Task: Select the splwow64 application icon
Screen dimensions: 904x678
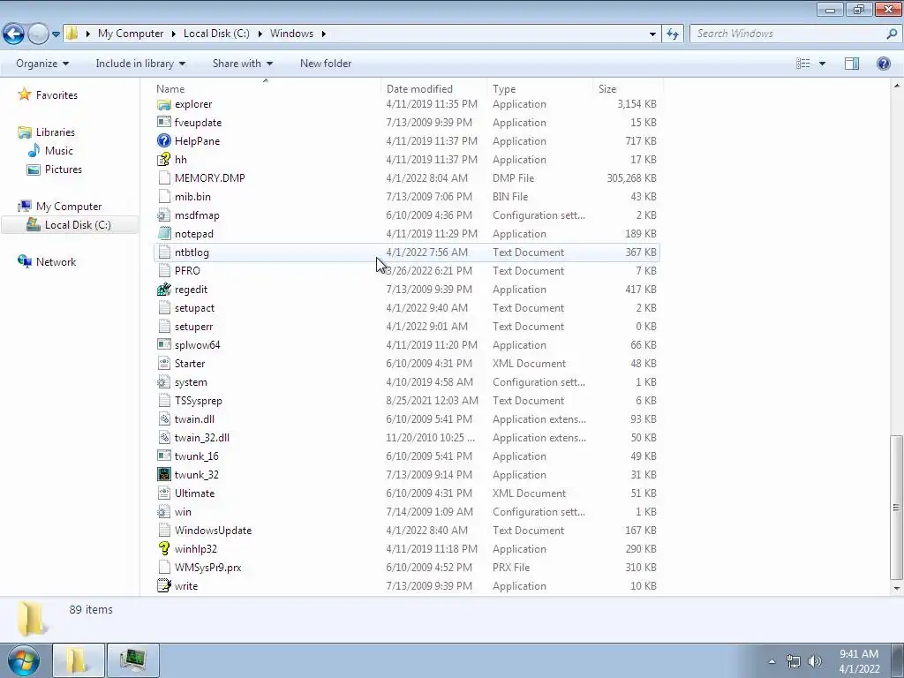Action: coord(163,345)
